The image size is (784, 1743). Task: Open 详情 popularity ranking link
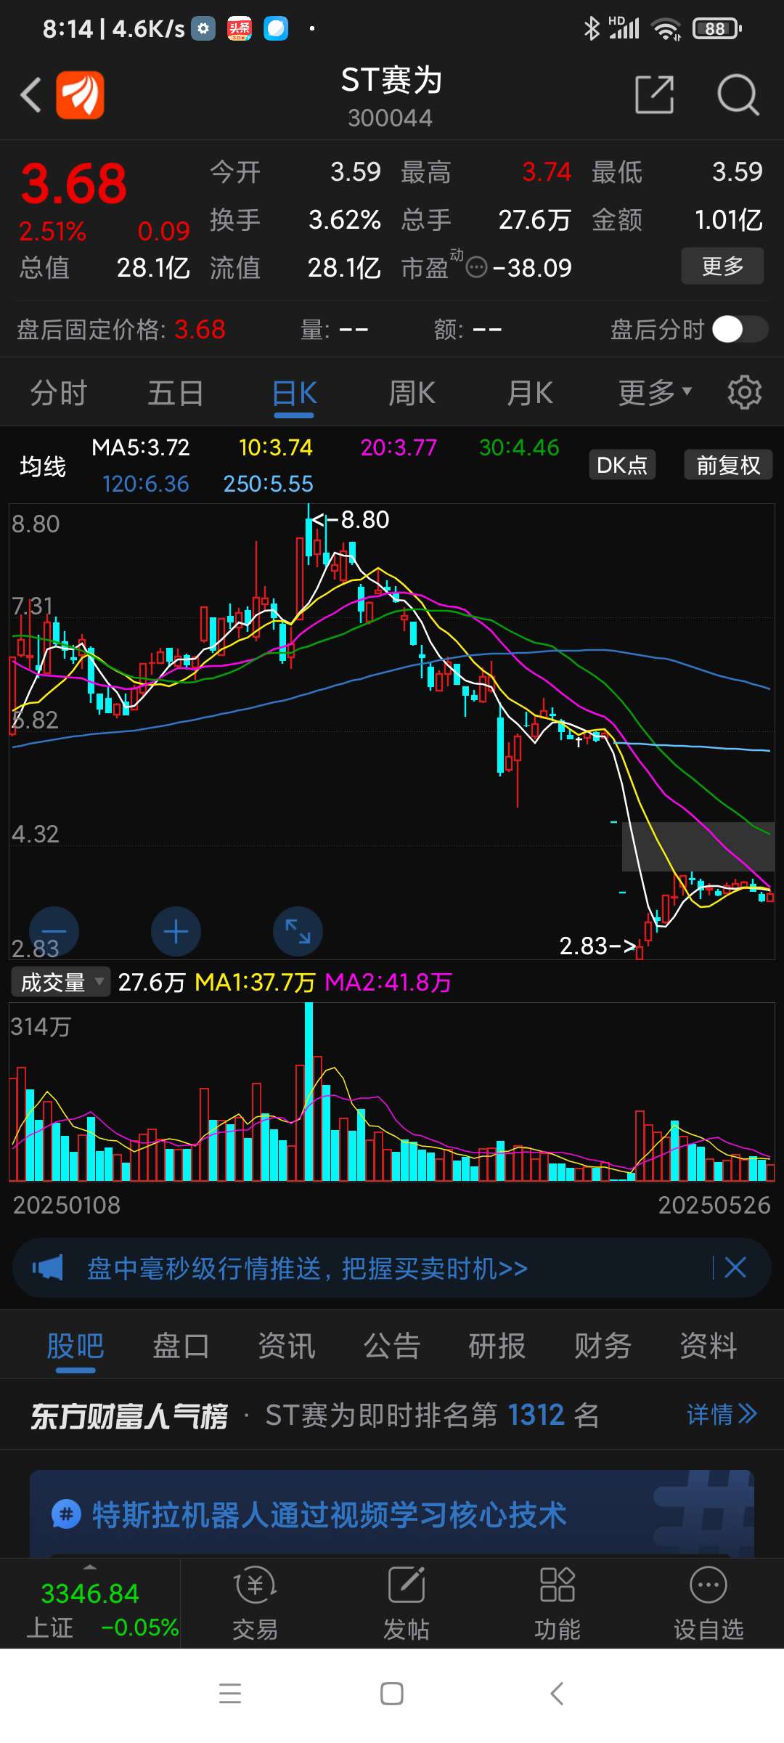722,1414
